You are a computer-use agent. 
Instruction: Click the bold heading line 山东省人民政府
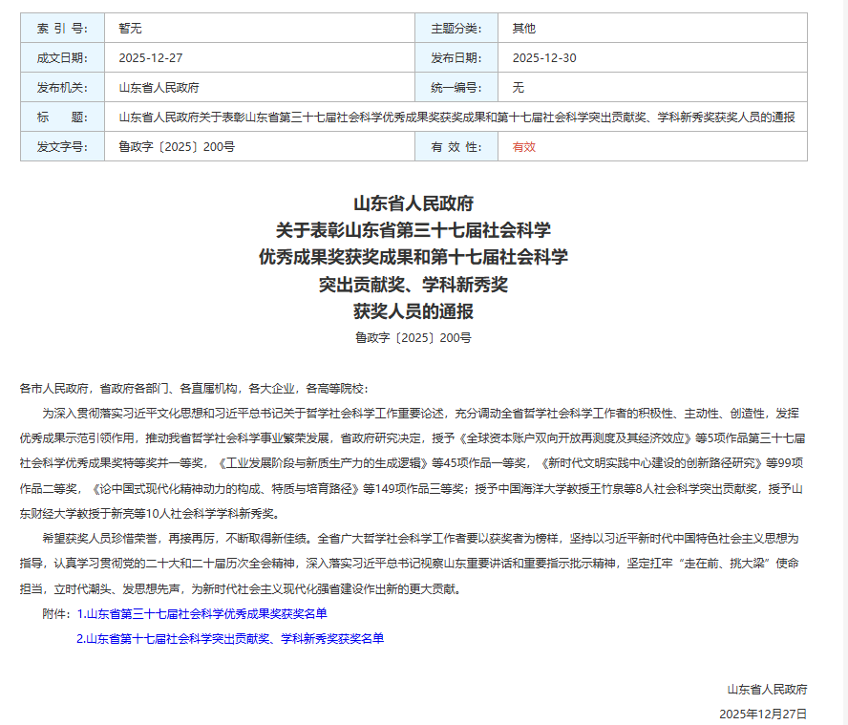(413, 203)
